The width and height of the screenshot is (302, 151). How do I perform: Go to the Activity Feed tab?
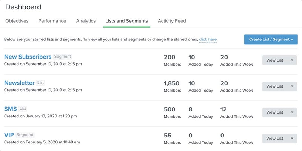172,21
